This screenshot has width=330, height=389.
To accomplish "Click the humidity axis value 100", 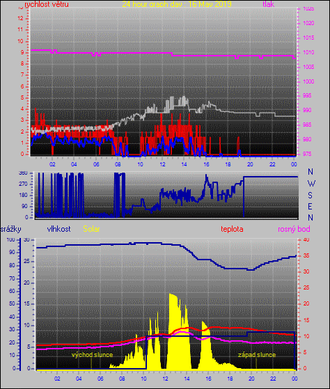I will pos(10,239).
